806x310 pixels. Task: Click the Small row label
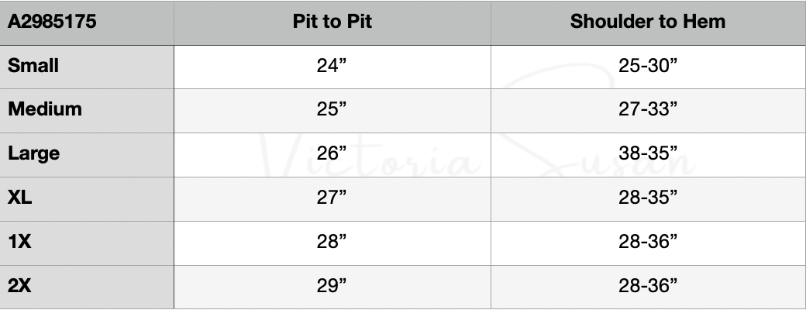point(33,66)
